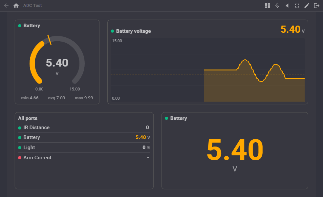Screen dimensions: 323x197
Task: Click the All ports widget heading
Action: 28,118
